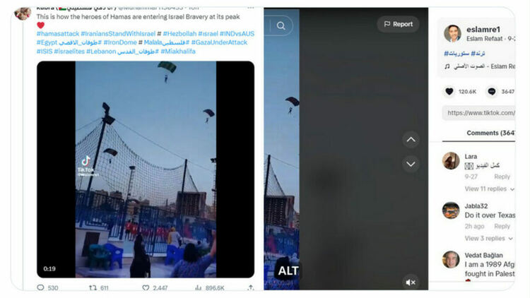This screenshot has height=298, width=530.
Task: Reply to Lara's comment
Action: point(502,177)
